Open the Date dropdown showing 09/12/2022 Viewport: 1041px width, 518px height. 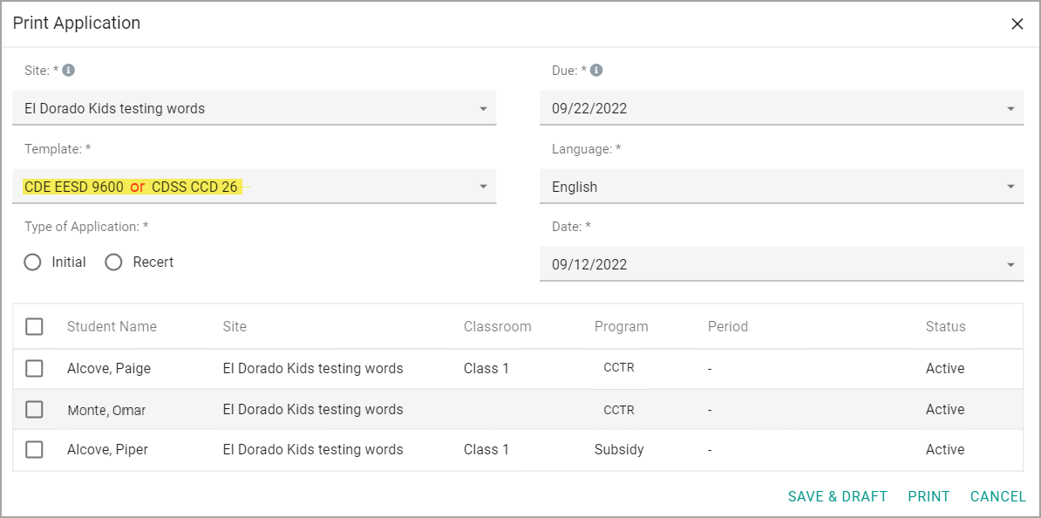coord(781,264)
